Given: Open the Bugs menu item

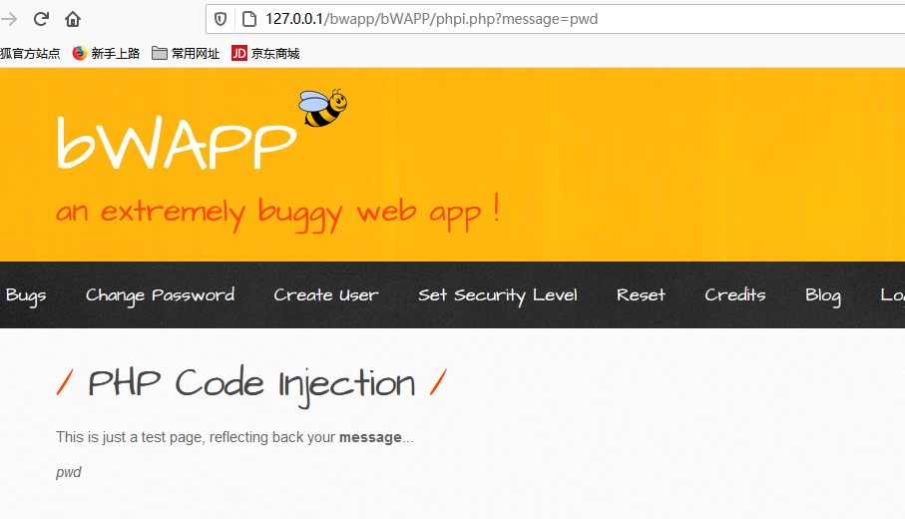Looking at the screenshot, I should click(x=26, y=295).
